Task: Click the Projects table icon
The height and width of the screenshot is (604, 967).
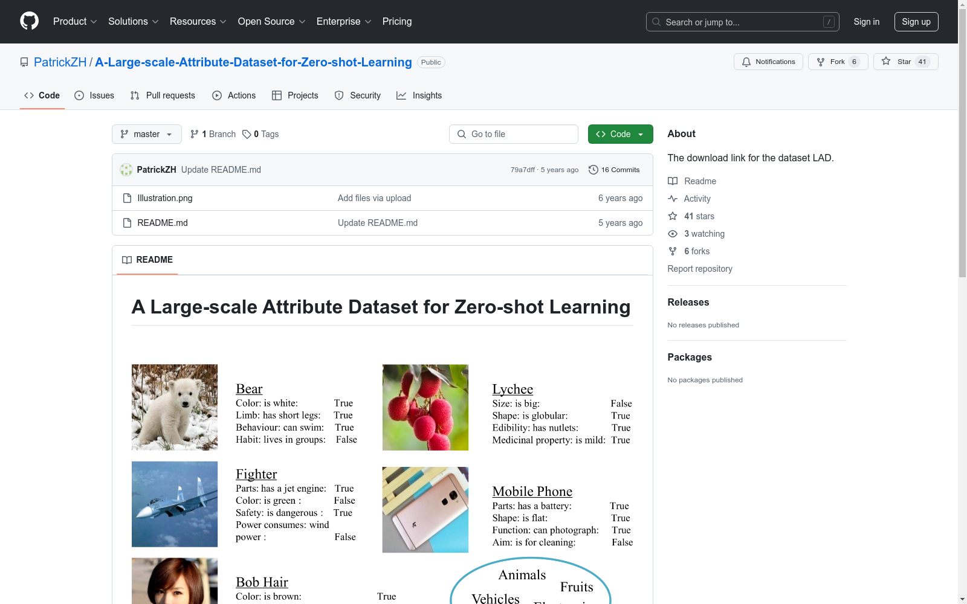Action: tap(277, 95)
